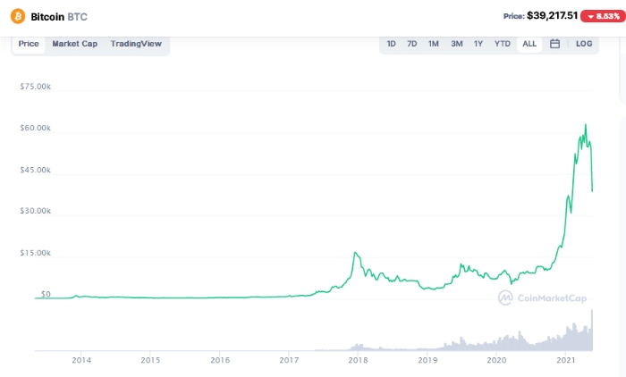Choose the 1Y time range

pos(478,44)
